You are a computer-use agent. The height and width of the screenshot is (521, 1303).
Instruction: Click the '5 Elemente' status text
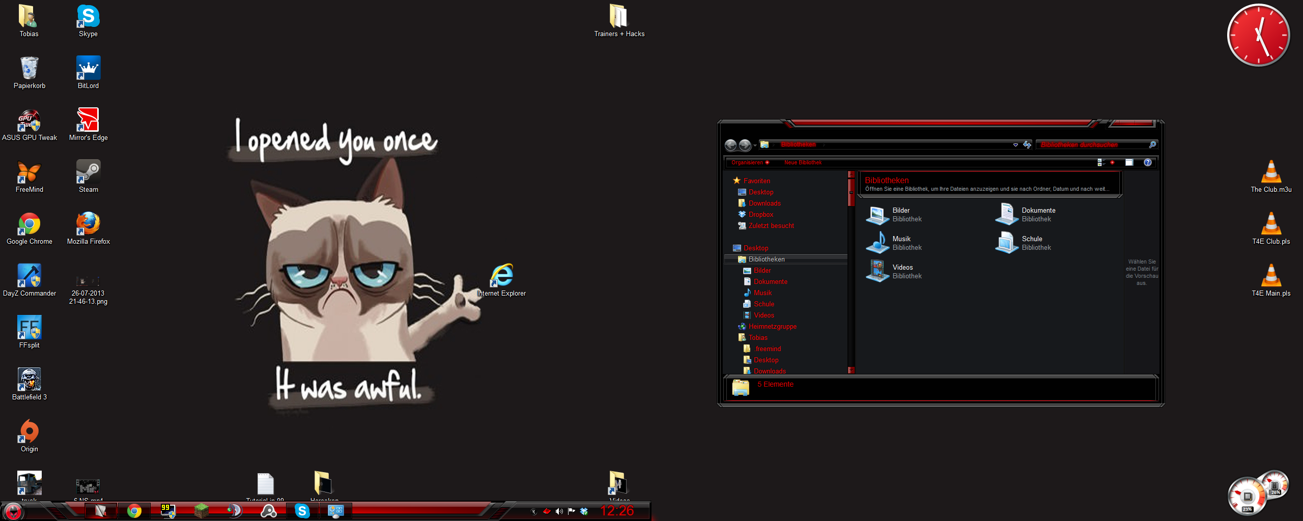coord(775,384)
